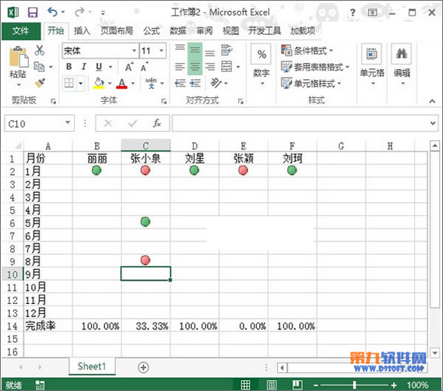Zoom in with the plus button
443x391 pixels.
[394, 385]
